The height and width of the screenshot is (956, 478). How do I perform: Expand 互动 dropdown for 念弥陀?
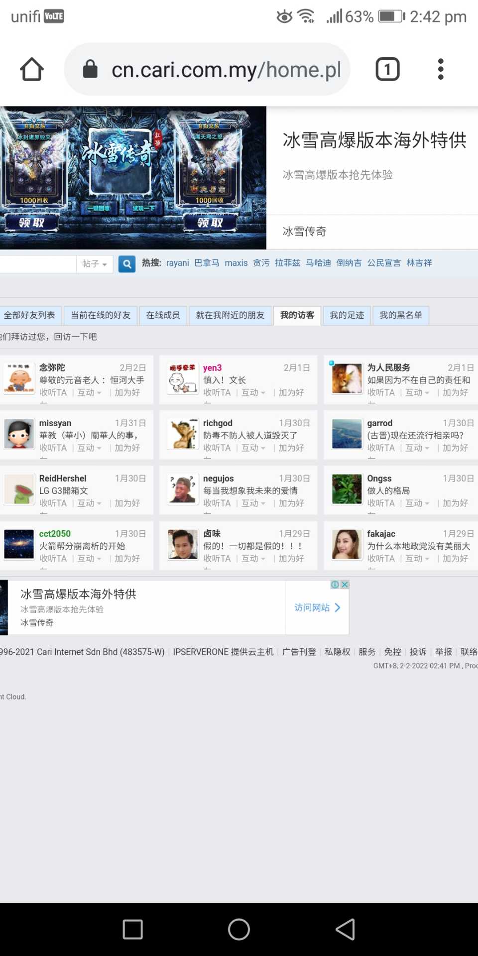click(x=89, y=392)
